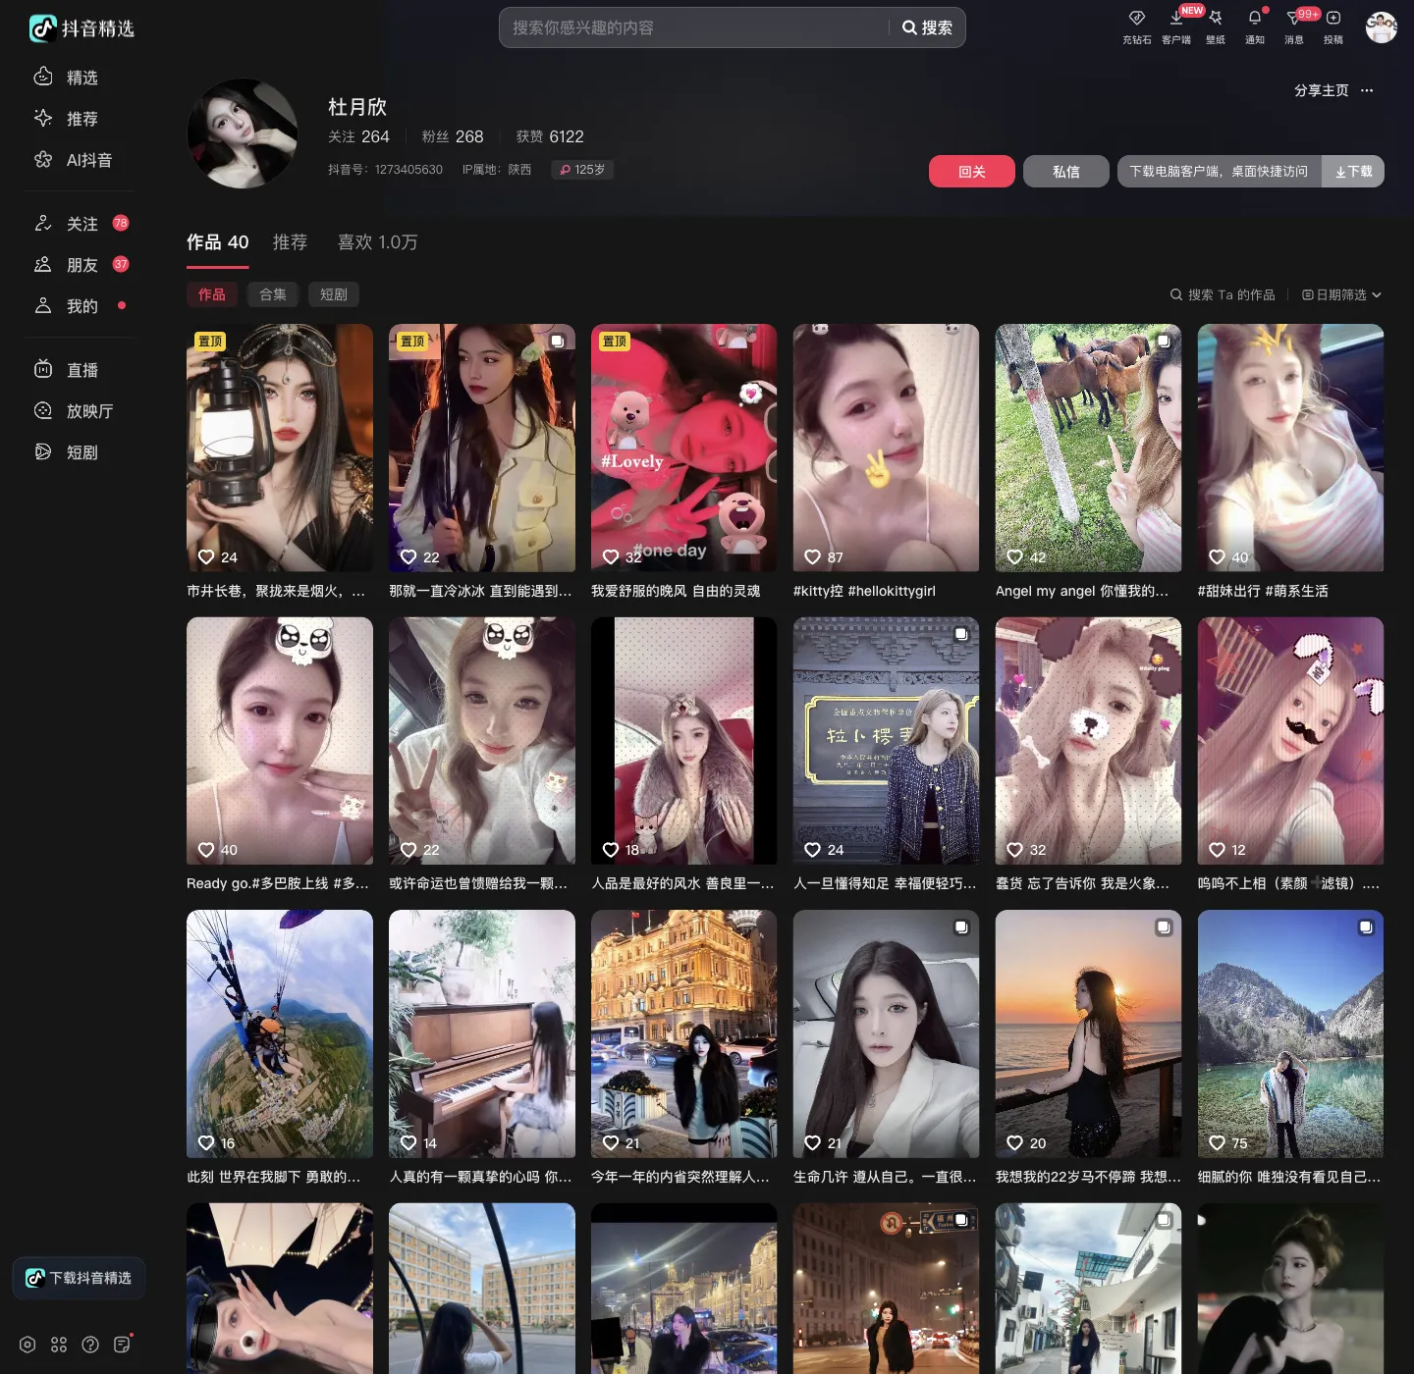The image size is (1414, 1374).
Task: Open 朋友 in the sidebar
Action: coord(81,265)
